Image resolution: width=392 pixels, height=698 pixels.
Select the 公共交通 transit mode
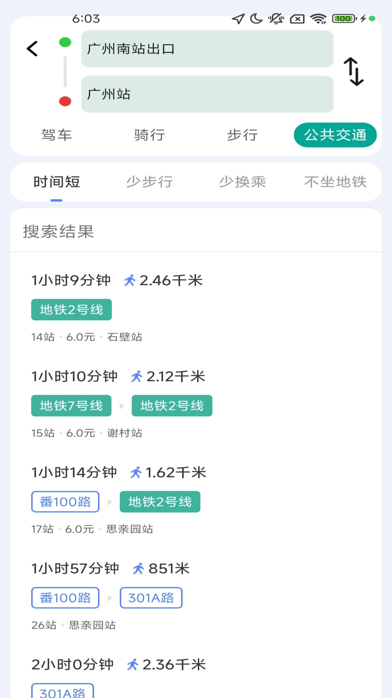pyautogui.click(x=335, y=135)
